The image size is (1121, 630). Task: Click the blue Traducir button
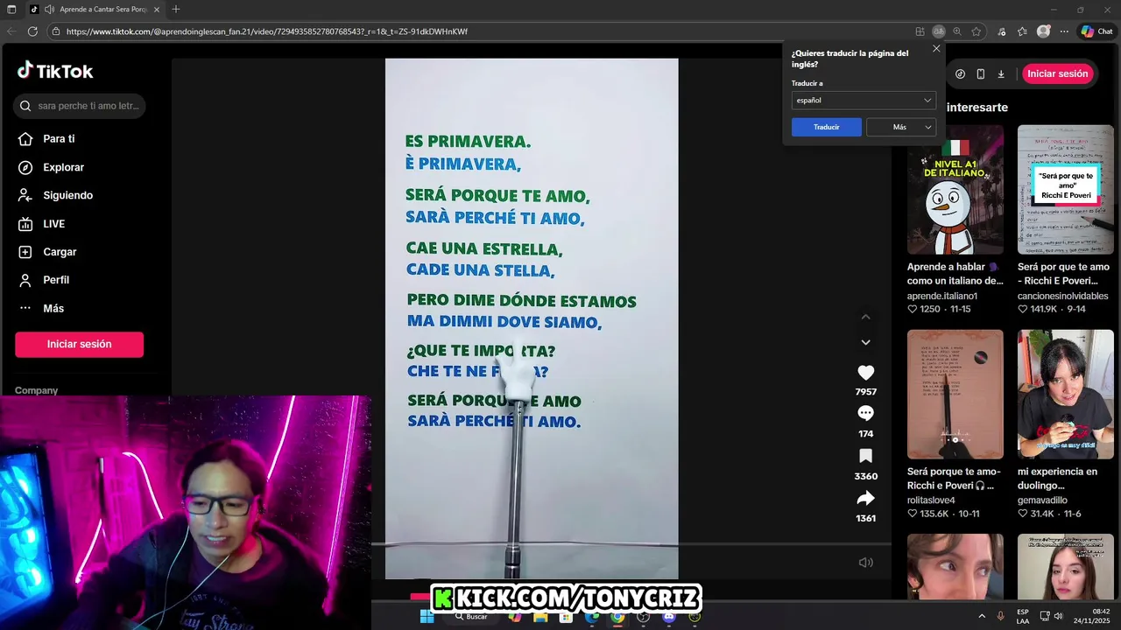[x=827, y=127]
